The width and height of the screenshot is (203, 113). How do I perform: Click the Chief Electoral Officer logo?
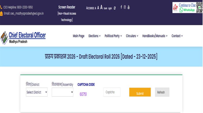pyautogui.click(x=23, y=37)
